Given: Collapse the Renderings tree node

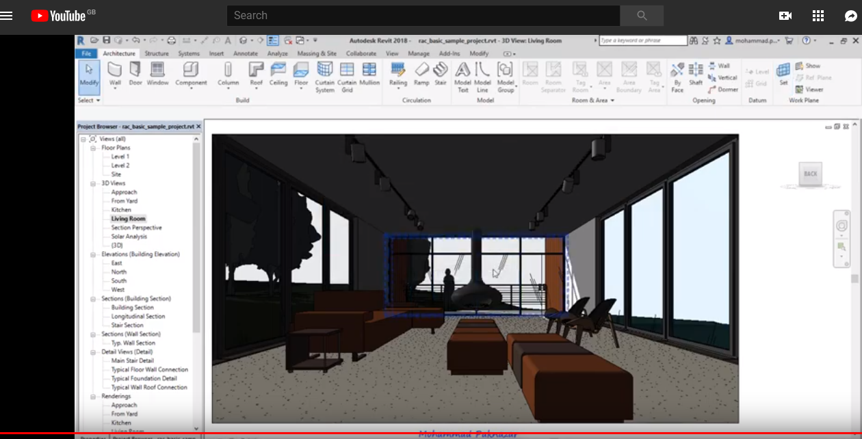Looking at the screenshot, I should [x=93, y=397].
